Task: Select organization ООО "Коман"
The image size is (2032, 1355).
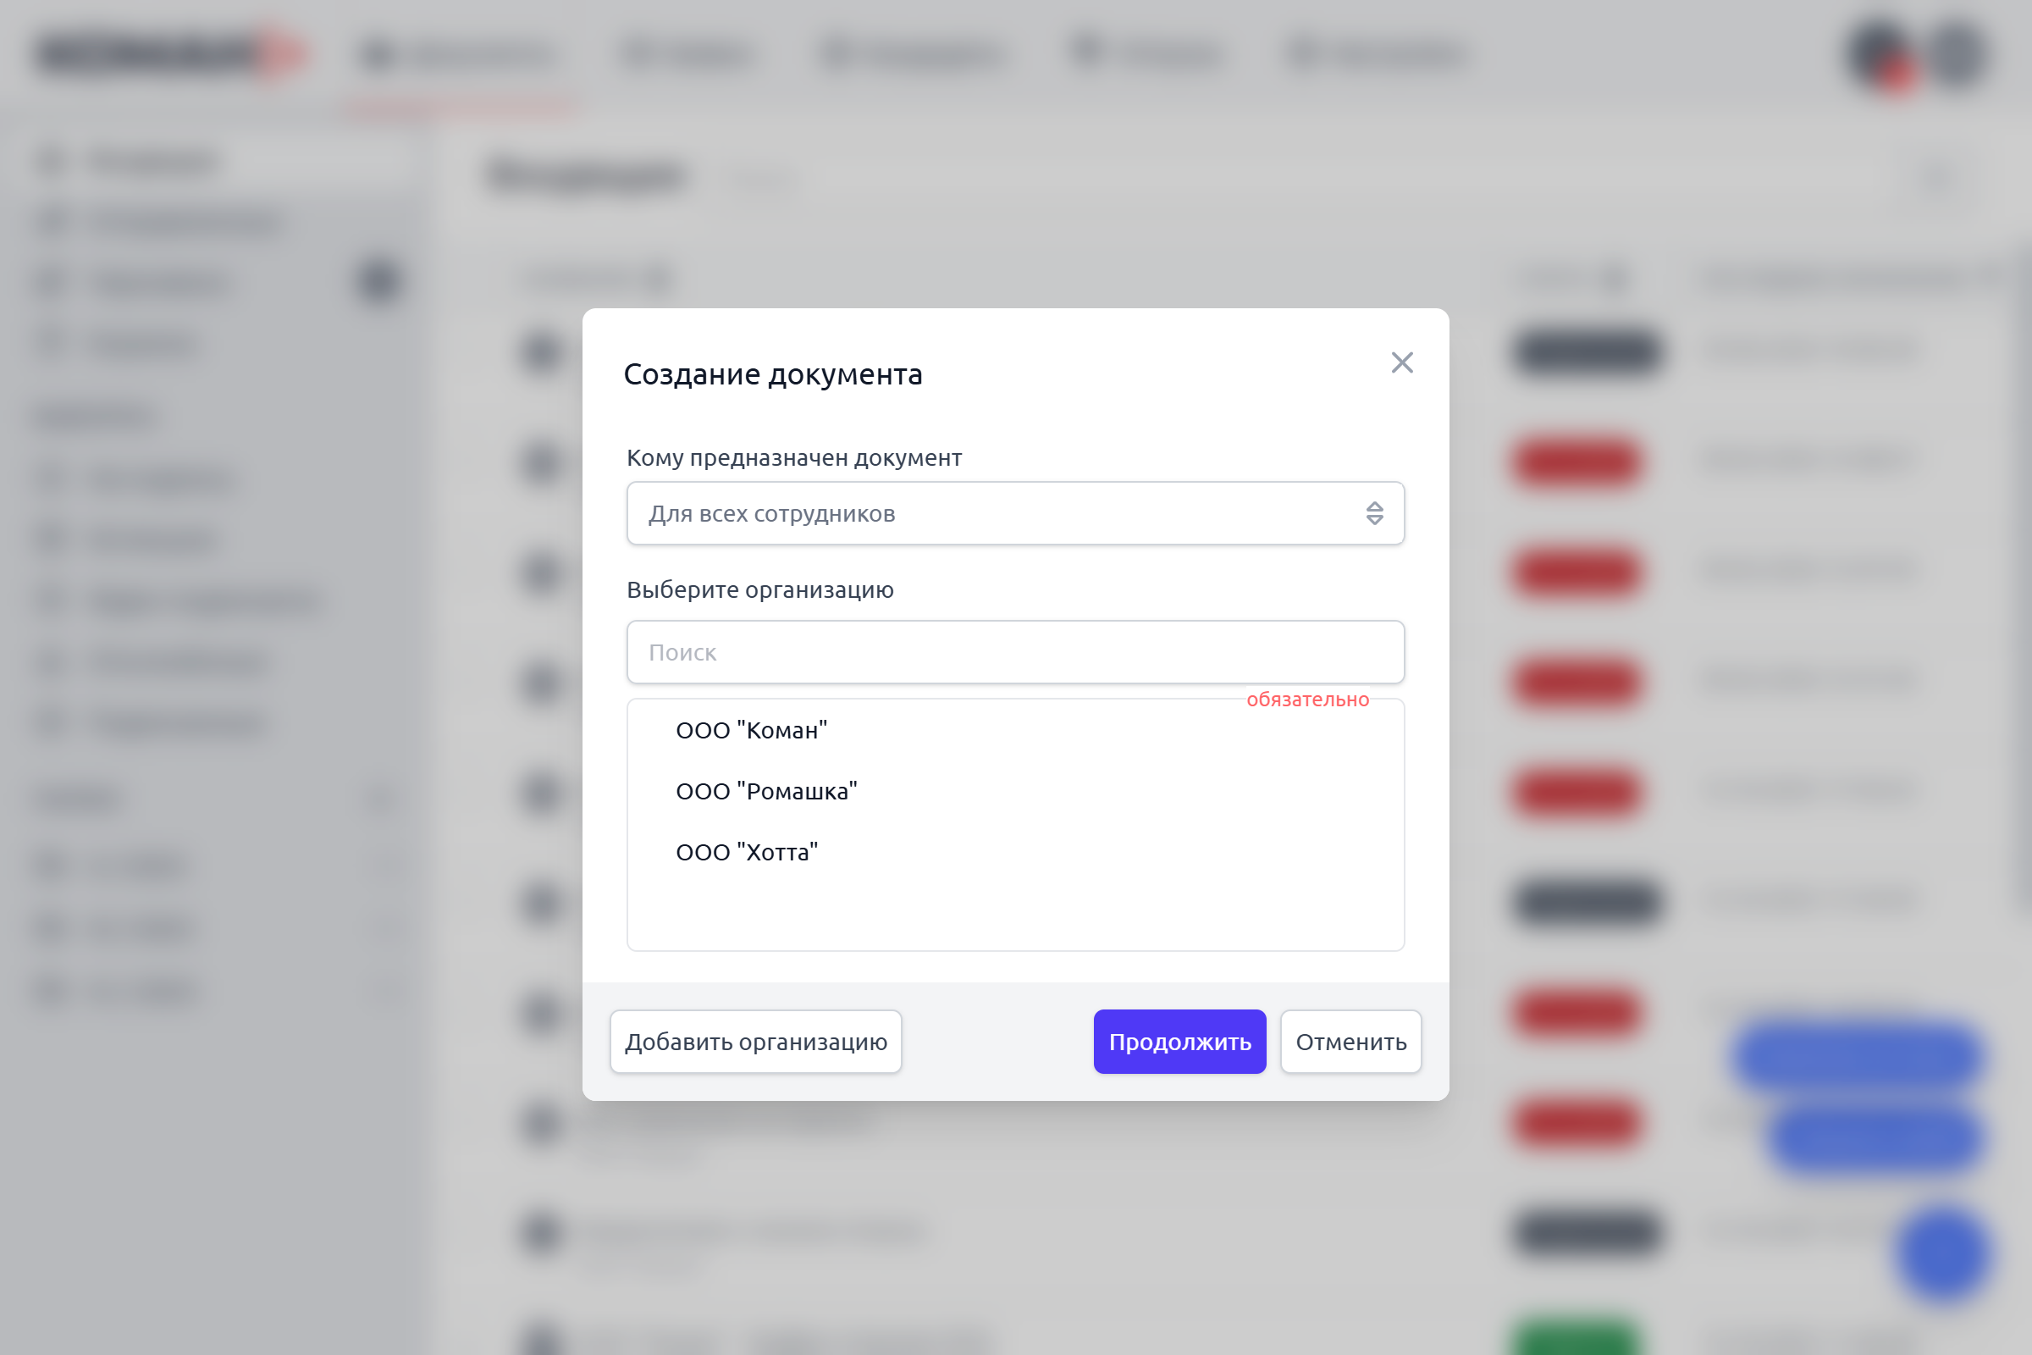Action: (x=751, y=730)
